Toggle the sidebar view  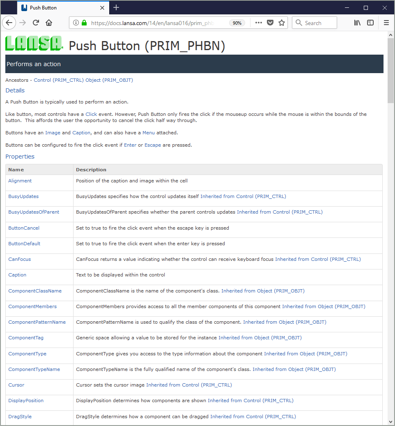pos(370,23)
